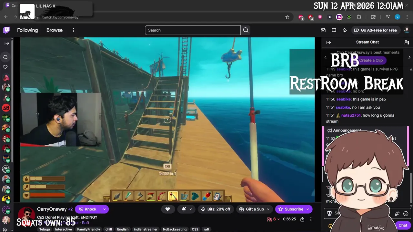This screenshot has width=413, height=232.
Task: Open the add friends icon at sidebar bottom
Action: tap(5, 229)
